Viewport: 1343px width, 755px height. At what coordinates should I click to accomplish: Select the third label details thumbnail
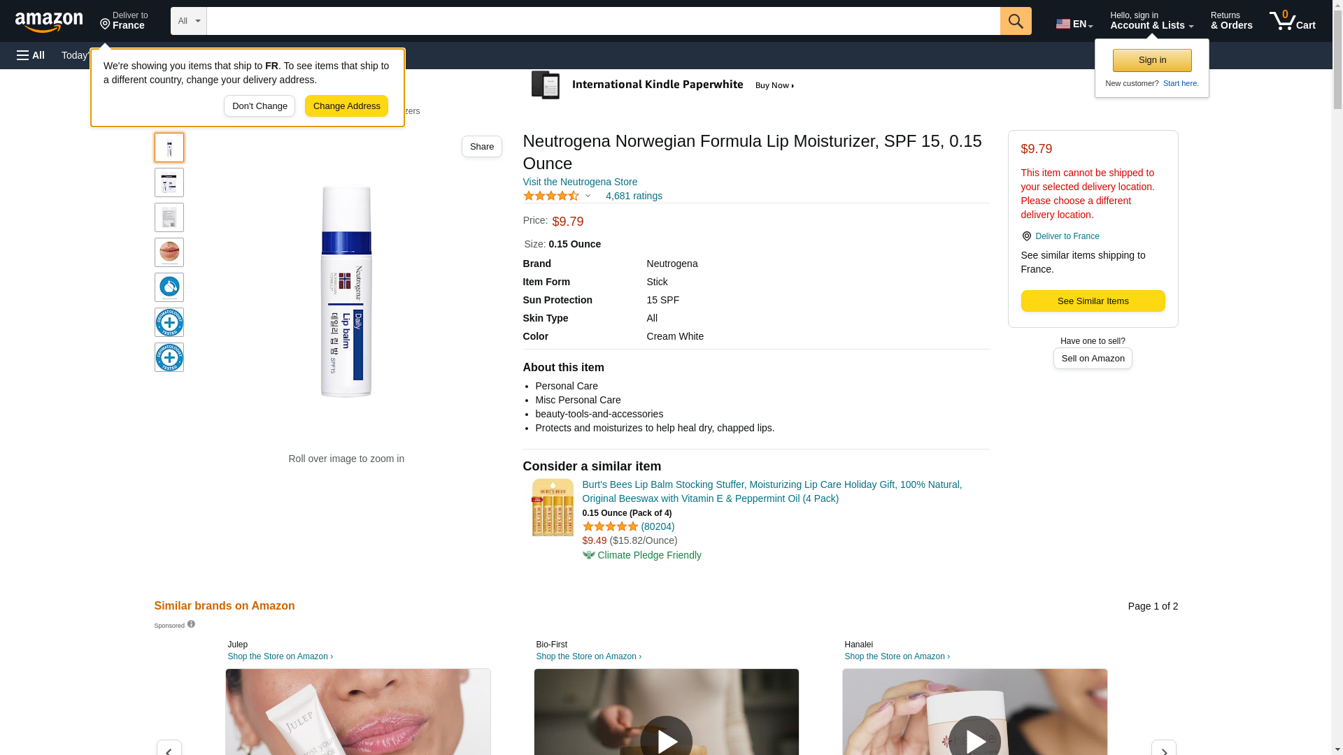(x=169, y=217)
